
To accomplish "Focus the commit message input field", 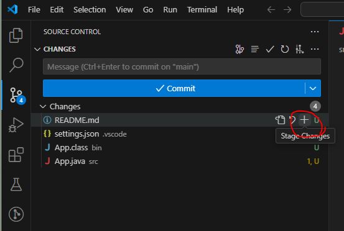I will [182, 66].
